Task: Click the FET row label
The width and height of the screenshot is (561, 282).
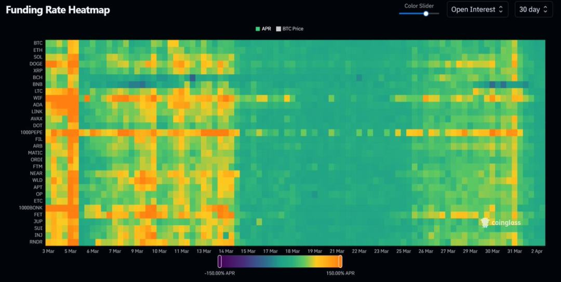Action: (38, 214)
